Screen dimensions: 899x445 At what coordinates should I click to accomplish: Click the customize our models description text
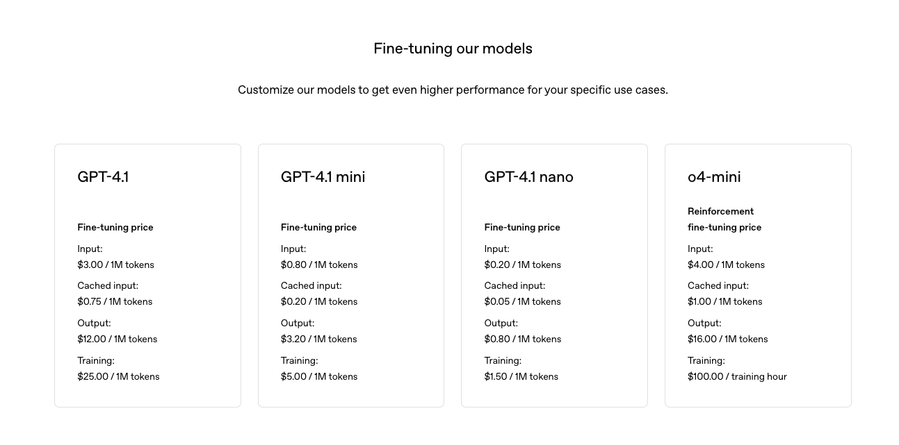click(453, 90)
